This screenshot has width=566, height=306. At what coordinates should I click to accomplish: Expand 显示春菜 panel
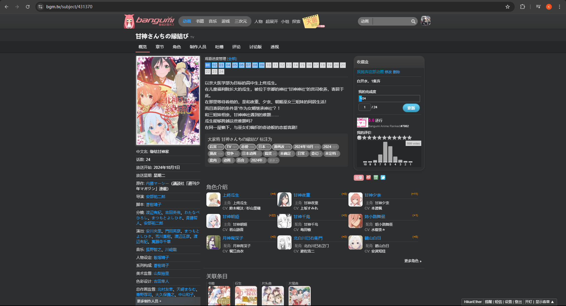click(545, 302)
